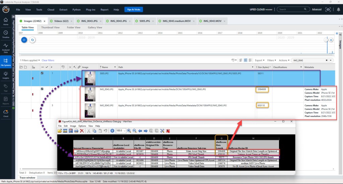Uncheck the checkbox for 5005.JPG row
Screen dimensions: 343x184
42,73
